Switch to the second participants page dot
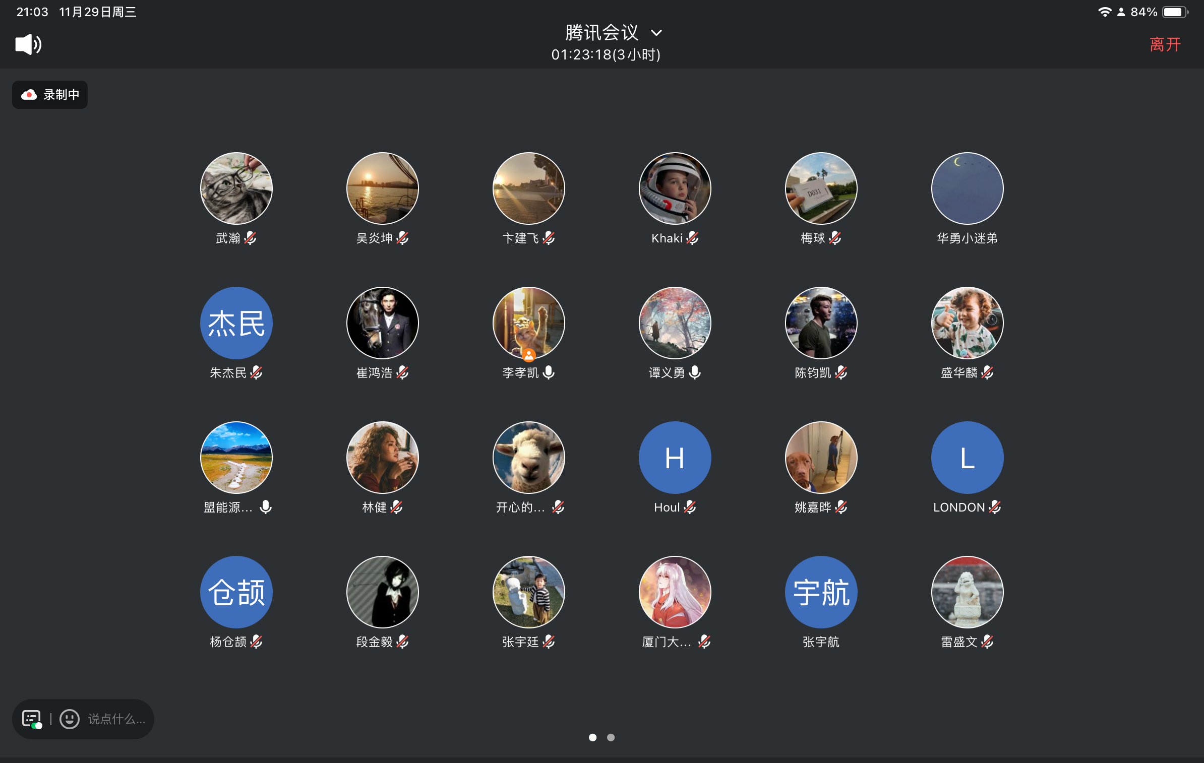The width and height of the screenshot is (1204, 763). pyautogui.click(x=611, y=737)
